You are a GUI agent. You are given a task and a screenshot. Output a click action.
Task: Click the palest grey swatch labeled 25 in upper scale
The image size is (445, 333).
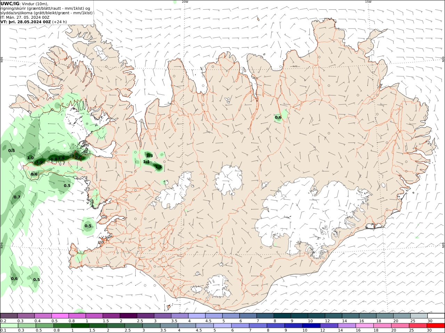(419, 316)
